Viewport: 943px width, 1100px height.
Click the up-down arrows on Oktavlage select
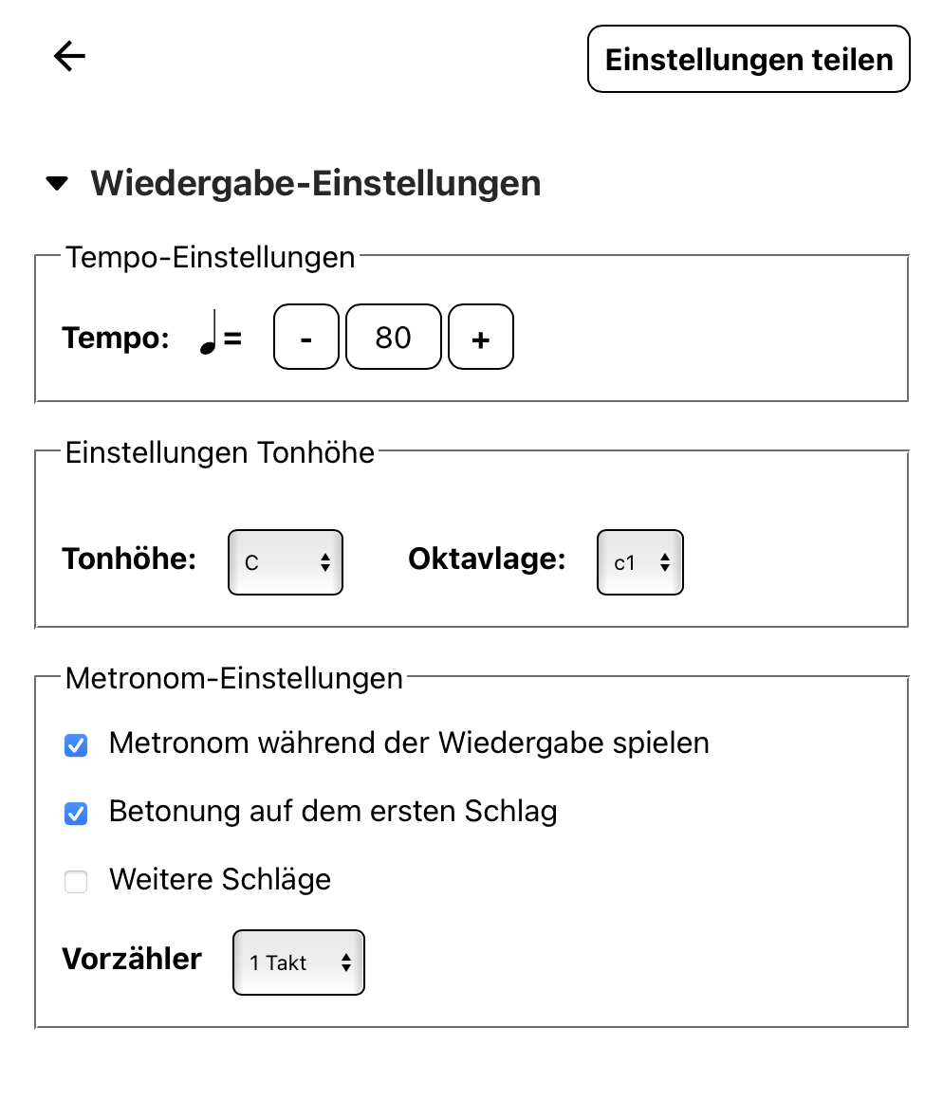tap(664, 562)
